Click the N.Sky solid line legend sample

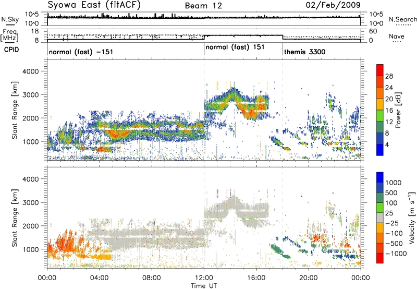click(x=10, y=25)
